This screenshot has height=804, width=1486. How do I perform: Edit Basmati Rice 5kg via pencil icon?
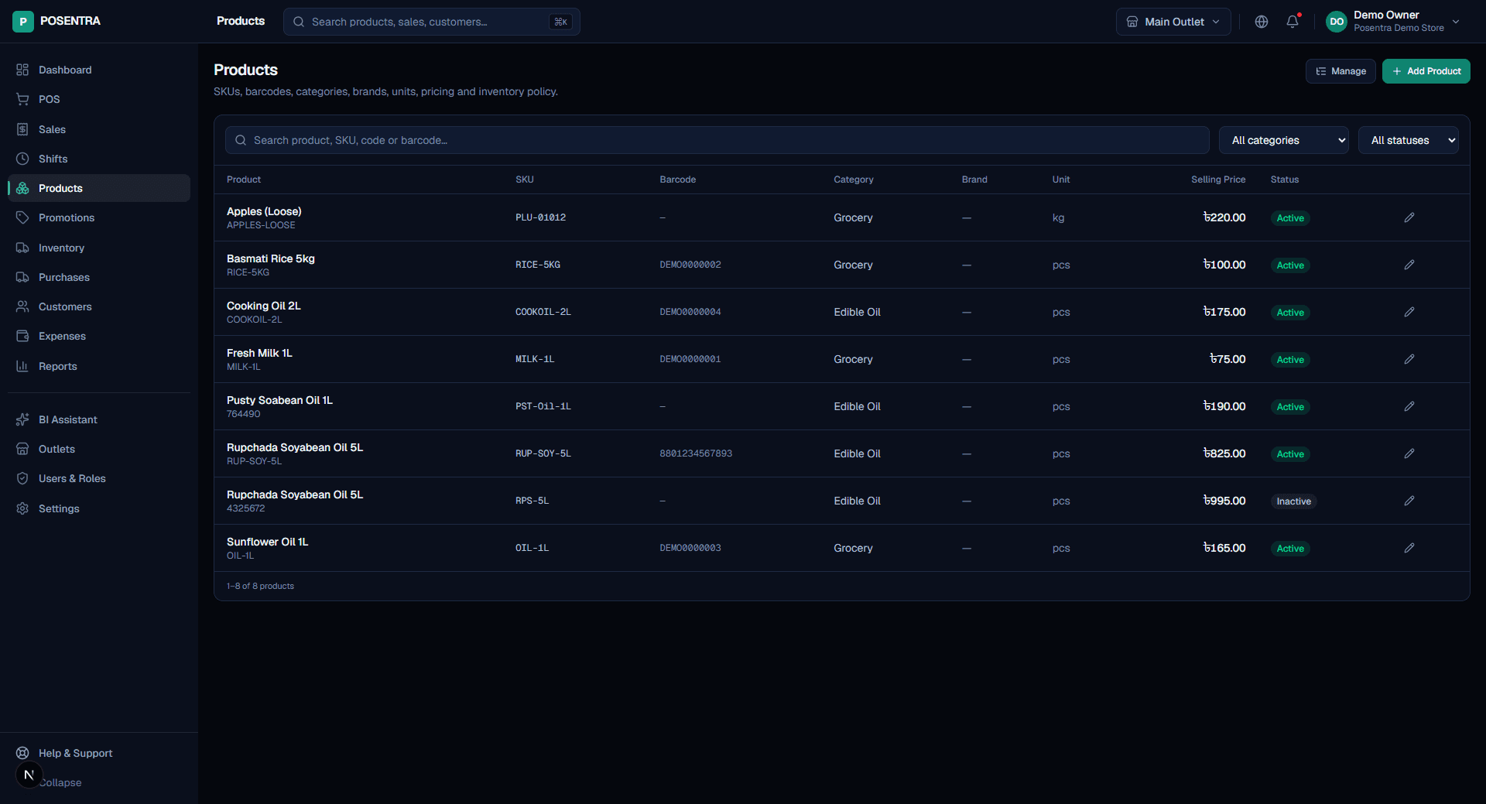point(1409,265)
